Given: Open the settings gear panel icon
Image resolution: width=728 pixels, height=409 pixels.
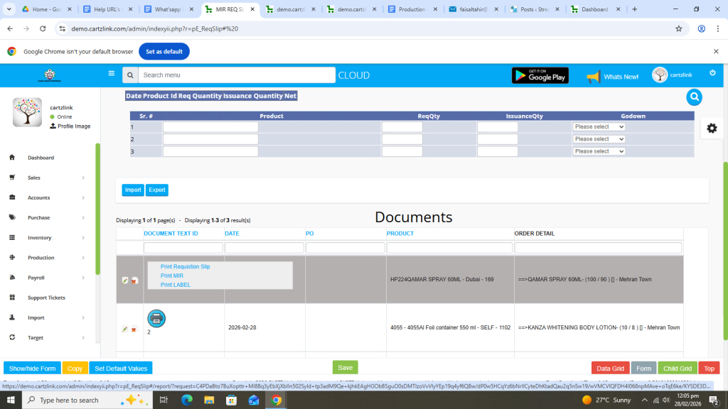Looking at the screenshot, I should tap(712, 129).
